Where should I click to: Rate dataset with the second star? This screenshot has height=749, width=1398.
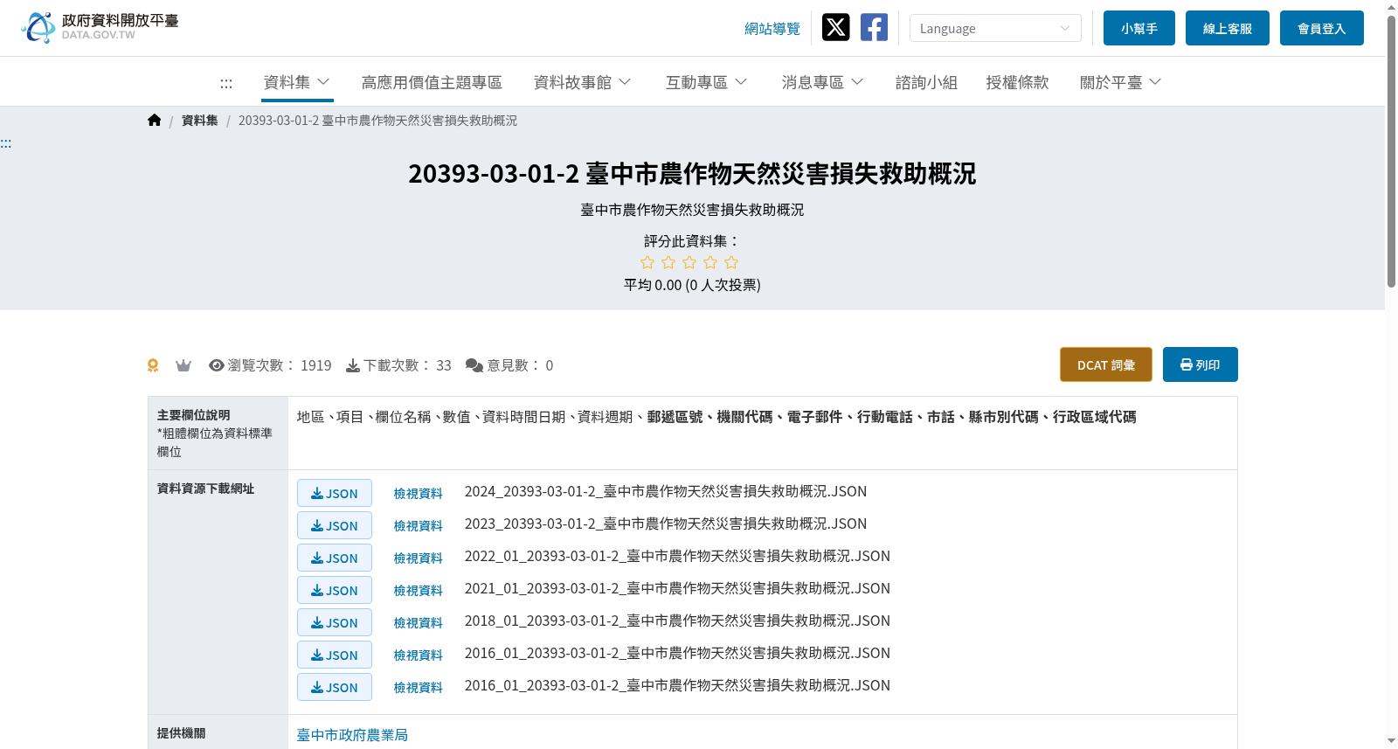[x=668, y=262]
